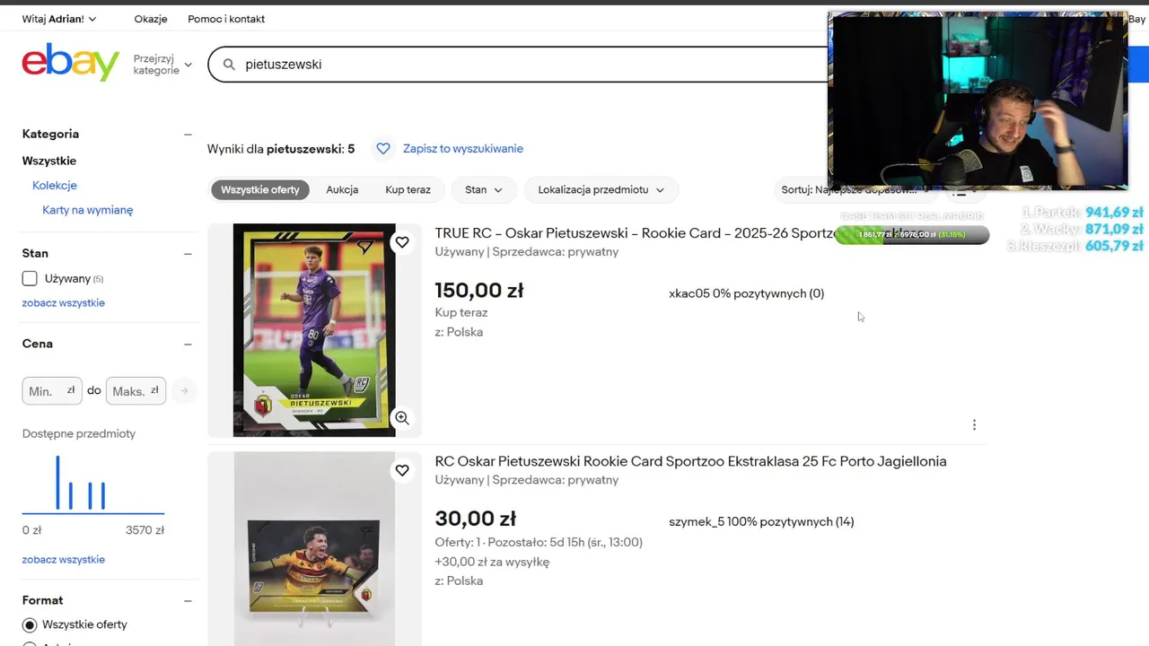The height and width of the screenshot is (646, 1149).
Task: Open the Kolekcje category link
Action: coord(55,186)
